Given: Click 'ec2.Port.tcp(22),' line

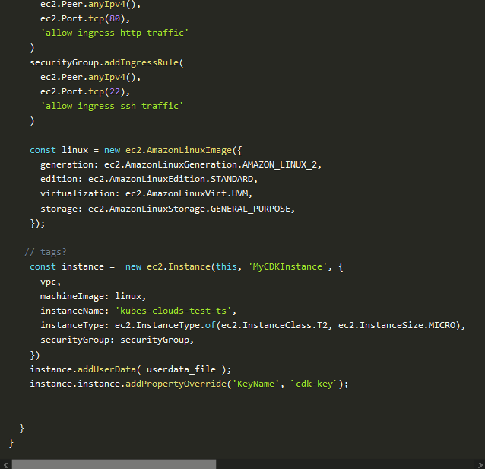Looking at the screenshot, I should [x=85, y=91].
